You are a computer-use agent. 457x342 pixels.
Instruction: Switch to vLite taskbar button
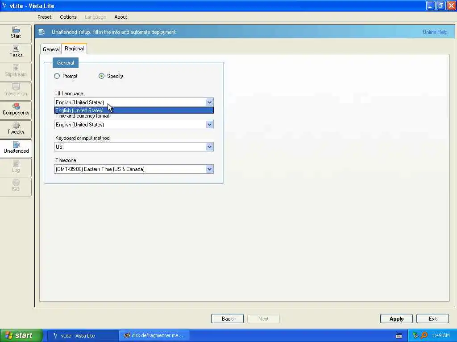[x=83, y=336]
